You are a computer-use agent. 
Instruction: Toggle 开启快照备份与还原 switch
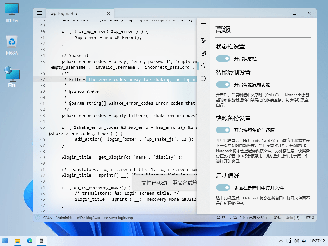(223, 130)
